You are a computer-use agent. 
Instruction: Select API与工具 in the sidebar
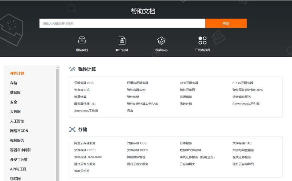point(18,169)
